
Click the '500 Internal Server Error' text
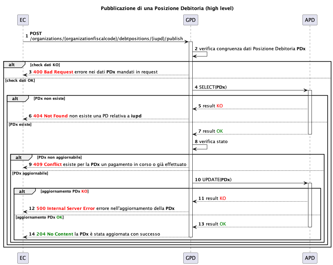65,209
